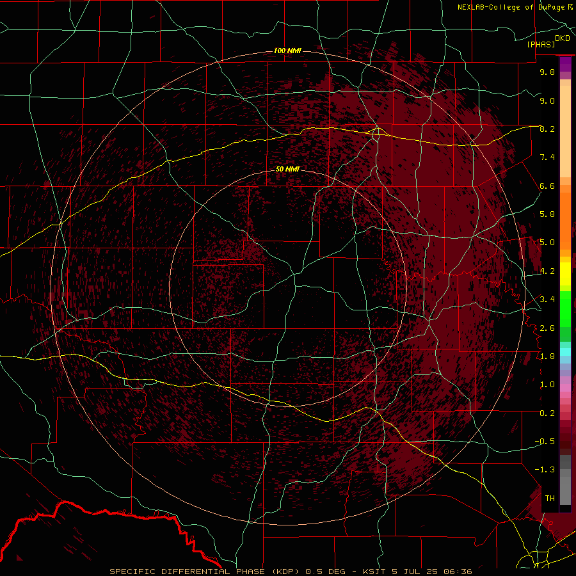Screen dimensions: 576x576
Task: Click the 50 NMI range ring label
Action: coord(287,169)
